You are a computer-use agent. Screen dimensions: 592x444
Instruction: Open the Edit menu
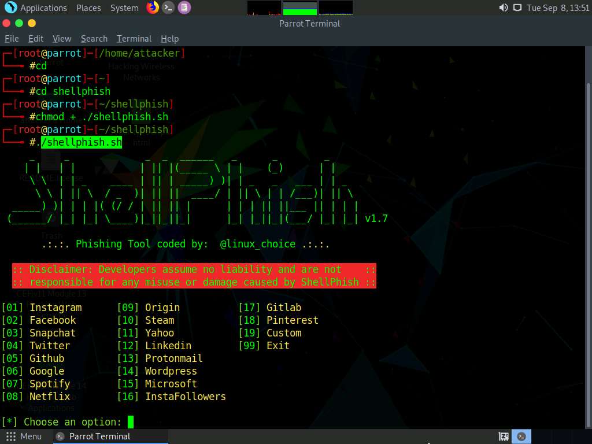point(36,39)
